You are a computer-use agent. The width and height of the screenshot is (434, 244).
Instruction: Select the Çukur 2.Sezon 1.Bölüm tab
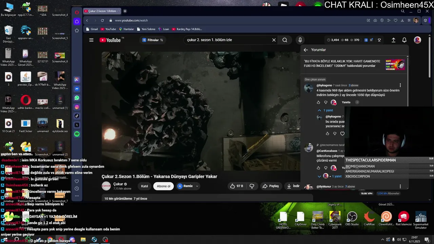click(x=102, y=11)
